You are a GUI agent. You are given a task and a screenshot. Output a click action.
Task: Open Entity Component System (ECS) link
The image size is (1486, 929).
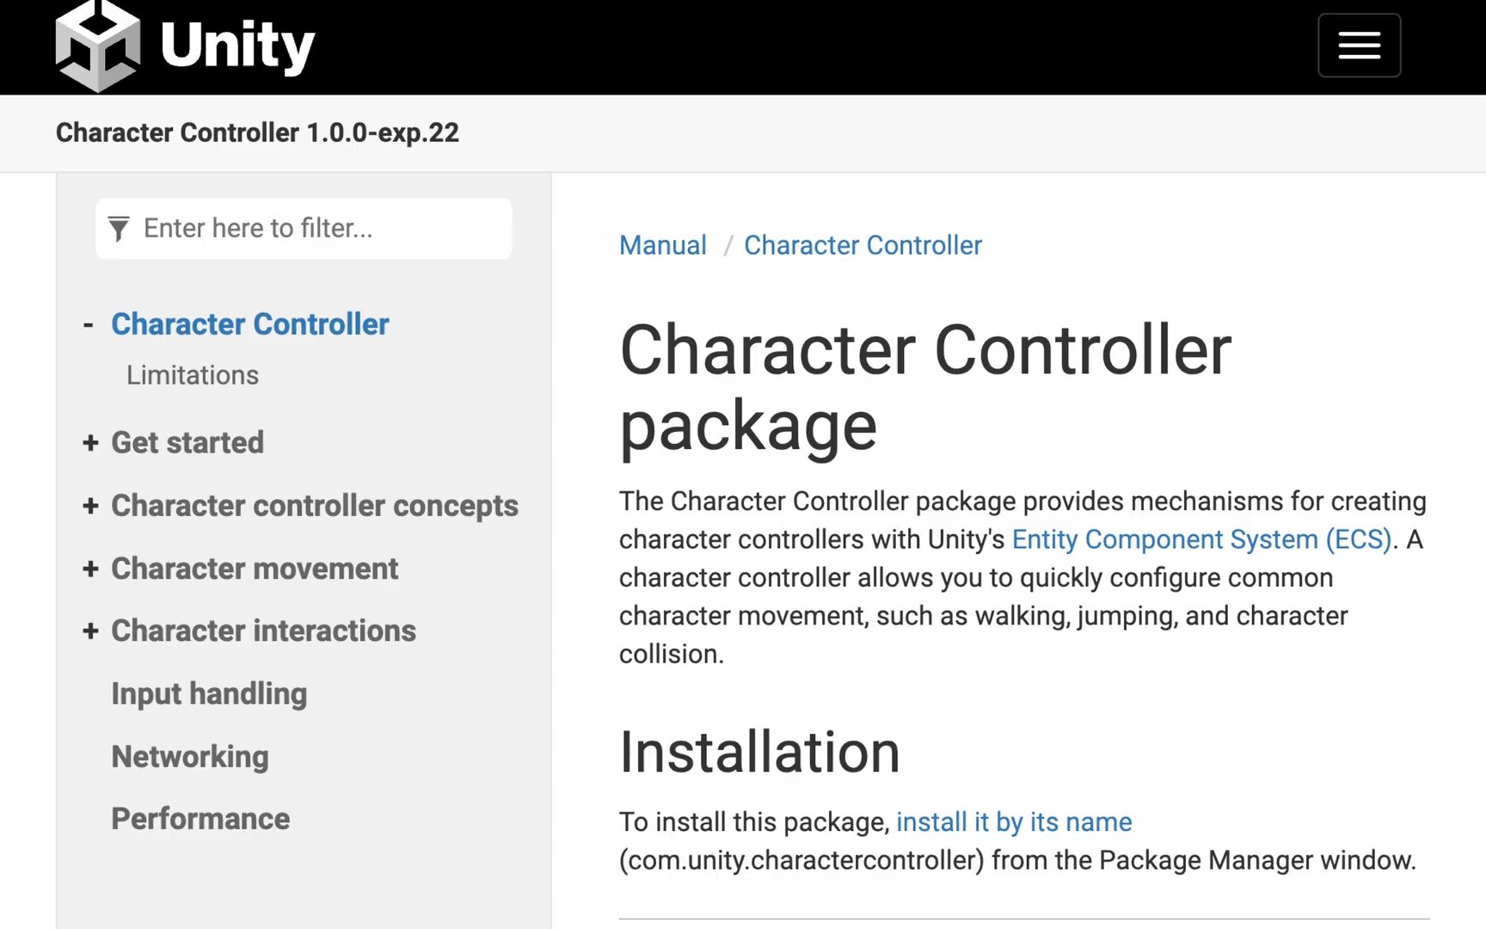1201,539
